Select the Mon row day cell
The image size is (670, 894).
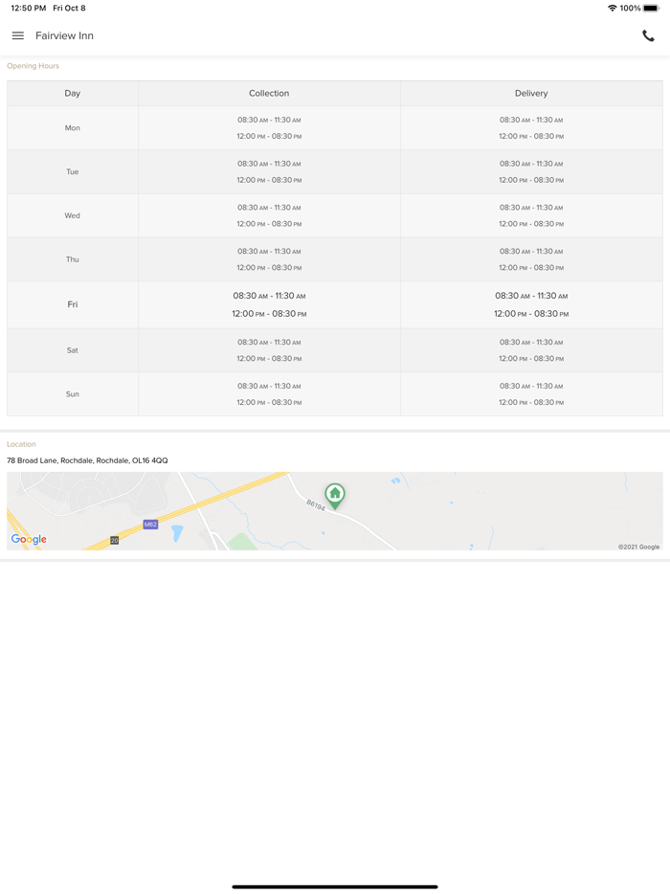[73, 128]
